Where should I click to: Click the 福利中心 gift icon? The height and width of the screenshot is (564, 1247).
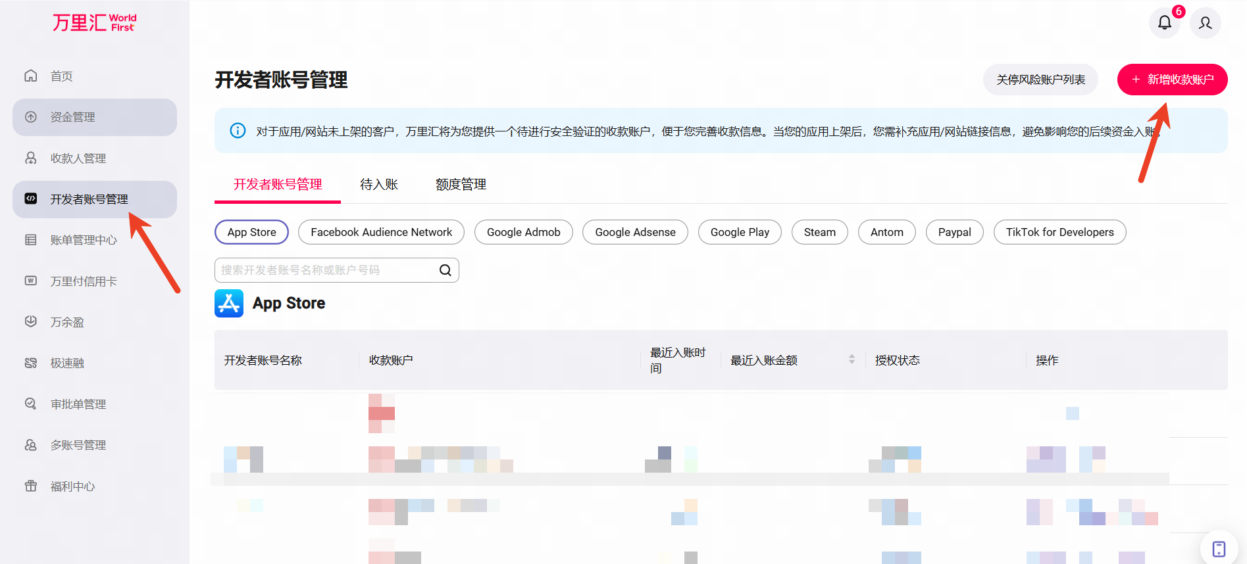point(31,486)
